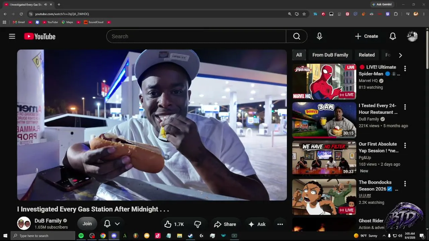Open the SoundCloud bookmark
Viewport: 429px width, 241px height.
coord(94,22)
